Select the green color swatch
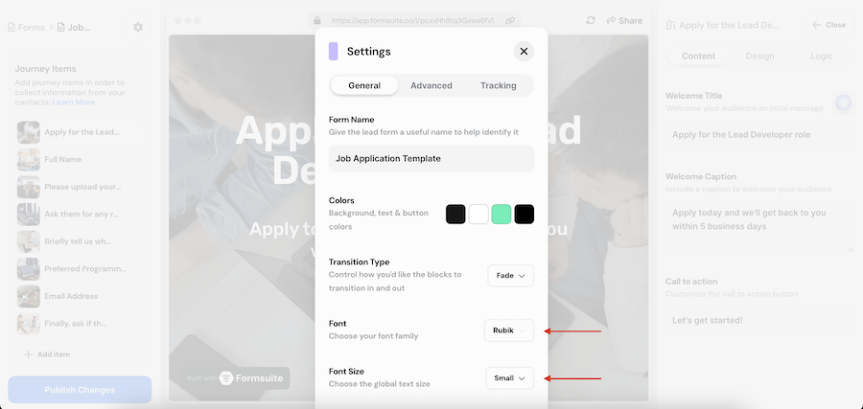Image resolution: width=863 pixels, height=409 pixels. click(501, 215)
